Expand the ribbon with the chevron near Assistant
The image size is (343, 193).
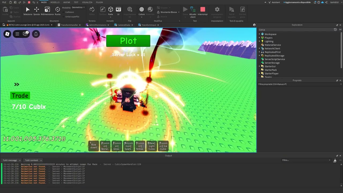coord(265,2)
